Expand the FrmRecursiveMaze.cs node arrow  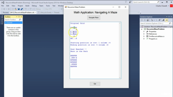point(144,36)
